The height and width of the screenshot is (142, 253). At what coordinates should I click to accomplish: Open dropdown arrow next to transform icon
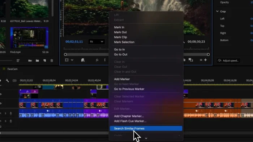click(x=72, y=60)
